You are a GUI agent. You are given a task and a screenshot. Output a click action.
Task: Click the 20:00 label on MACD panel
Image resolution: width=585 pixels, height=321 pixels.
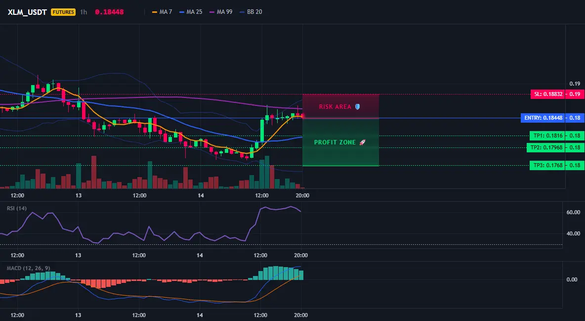pos(301,315)
